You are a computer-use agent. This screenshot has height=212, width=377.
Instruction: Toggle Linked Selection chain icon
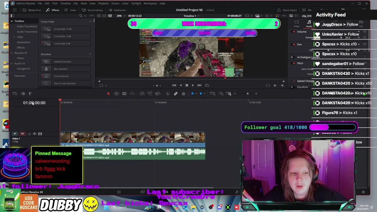pos(176,94)
